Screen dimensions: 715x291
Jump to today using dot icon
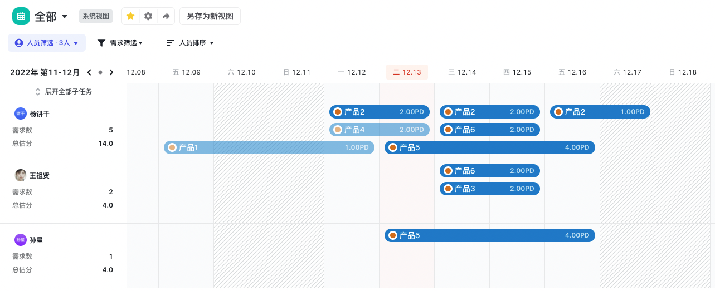pyautogui.click(x=100, y=72)
